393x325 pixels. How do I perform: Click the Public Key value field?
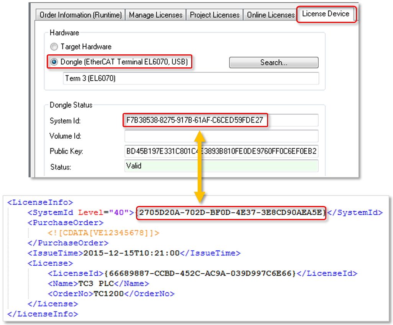tap(221, 151)
